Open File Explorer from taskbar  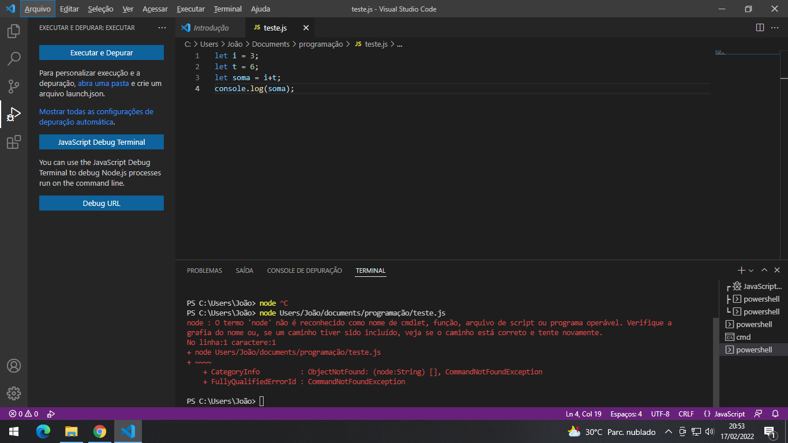[x=71, y=431]
